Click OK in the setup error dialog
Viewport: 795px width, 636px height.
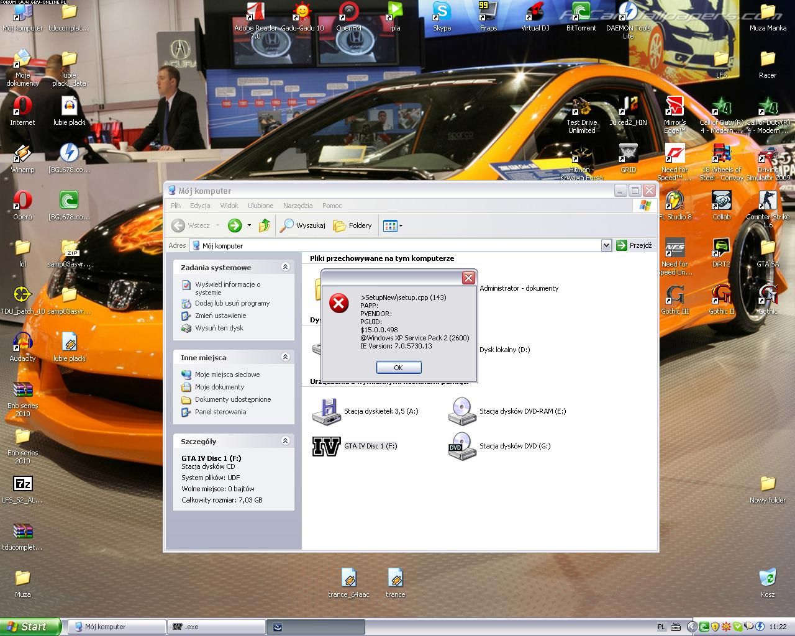(x=399, y=368)
